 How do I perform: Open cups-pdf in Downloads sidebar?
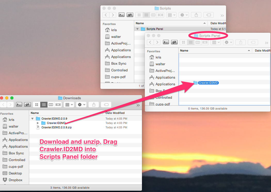click(x=16, y=167)
